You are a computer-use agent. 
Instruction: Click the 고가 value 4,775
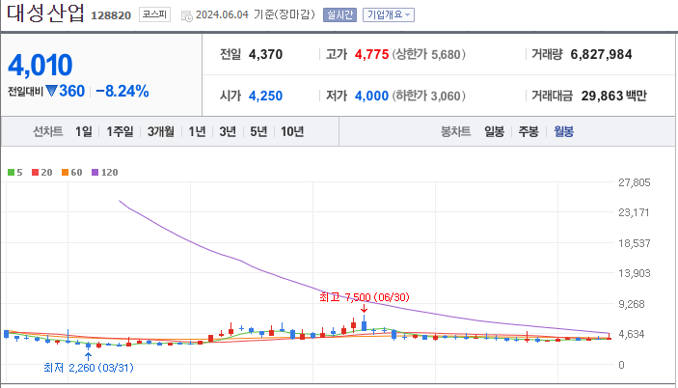(371, 54)
